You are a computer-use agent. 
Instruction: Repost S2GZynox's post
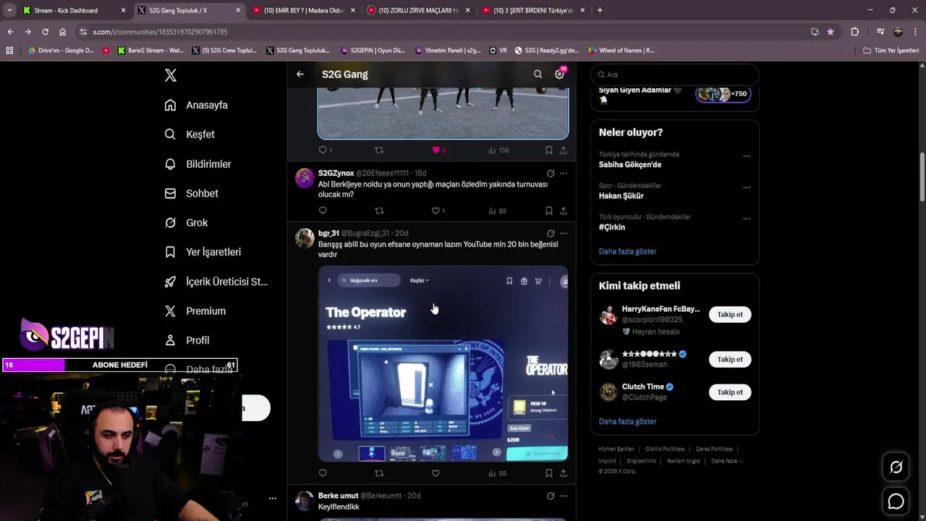click(379, 211)
